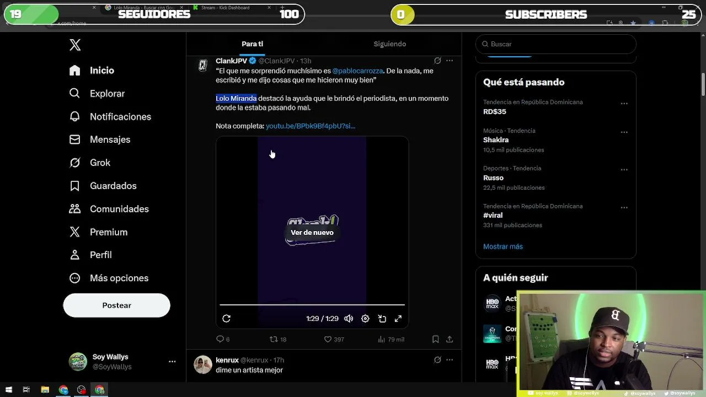Screen dimensions: 706x397
Task: Open Guardados bookmarks
Action: (103, 186)
